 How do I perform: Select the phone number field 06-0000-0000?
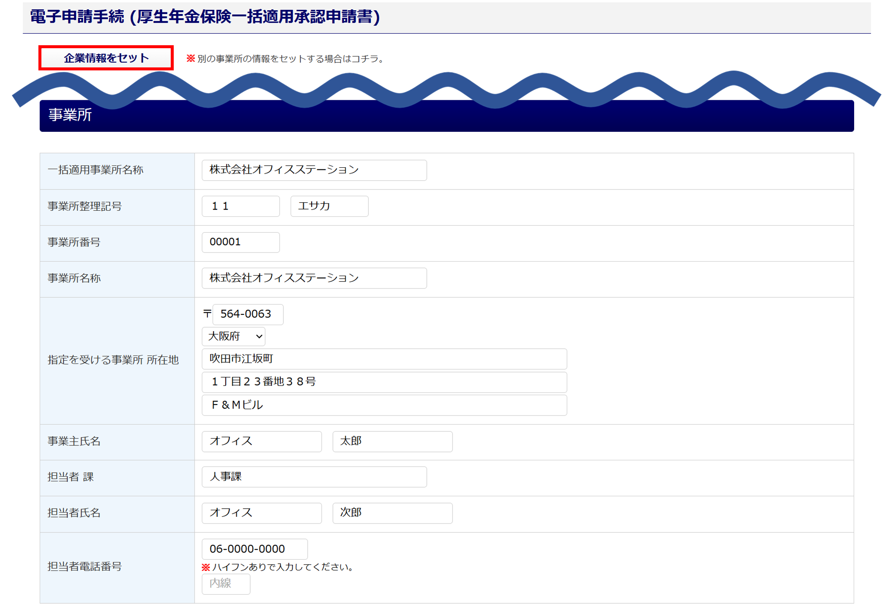pos(254,549)
